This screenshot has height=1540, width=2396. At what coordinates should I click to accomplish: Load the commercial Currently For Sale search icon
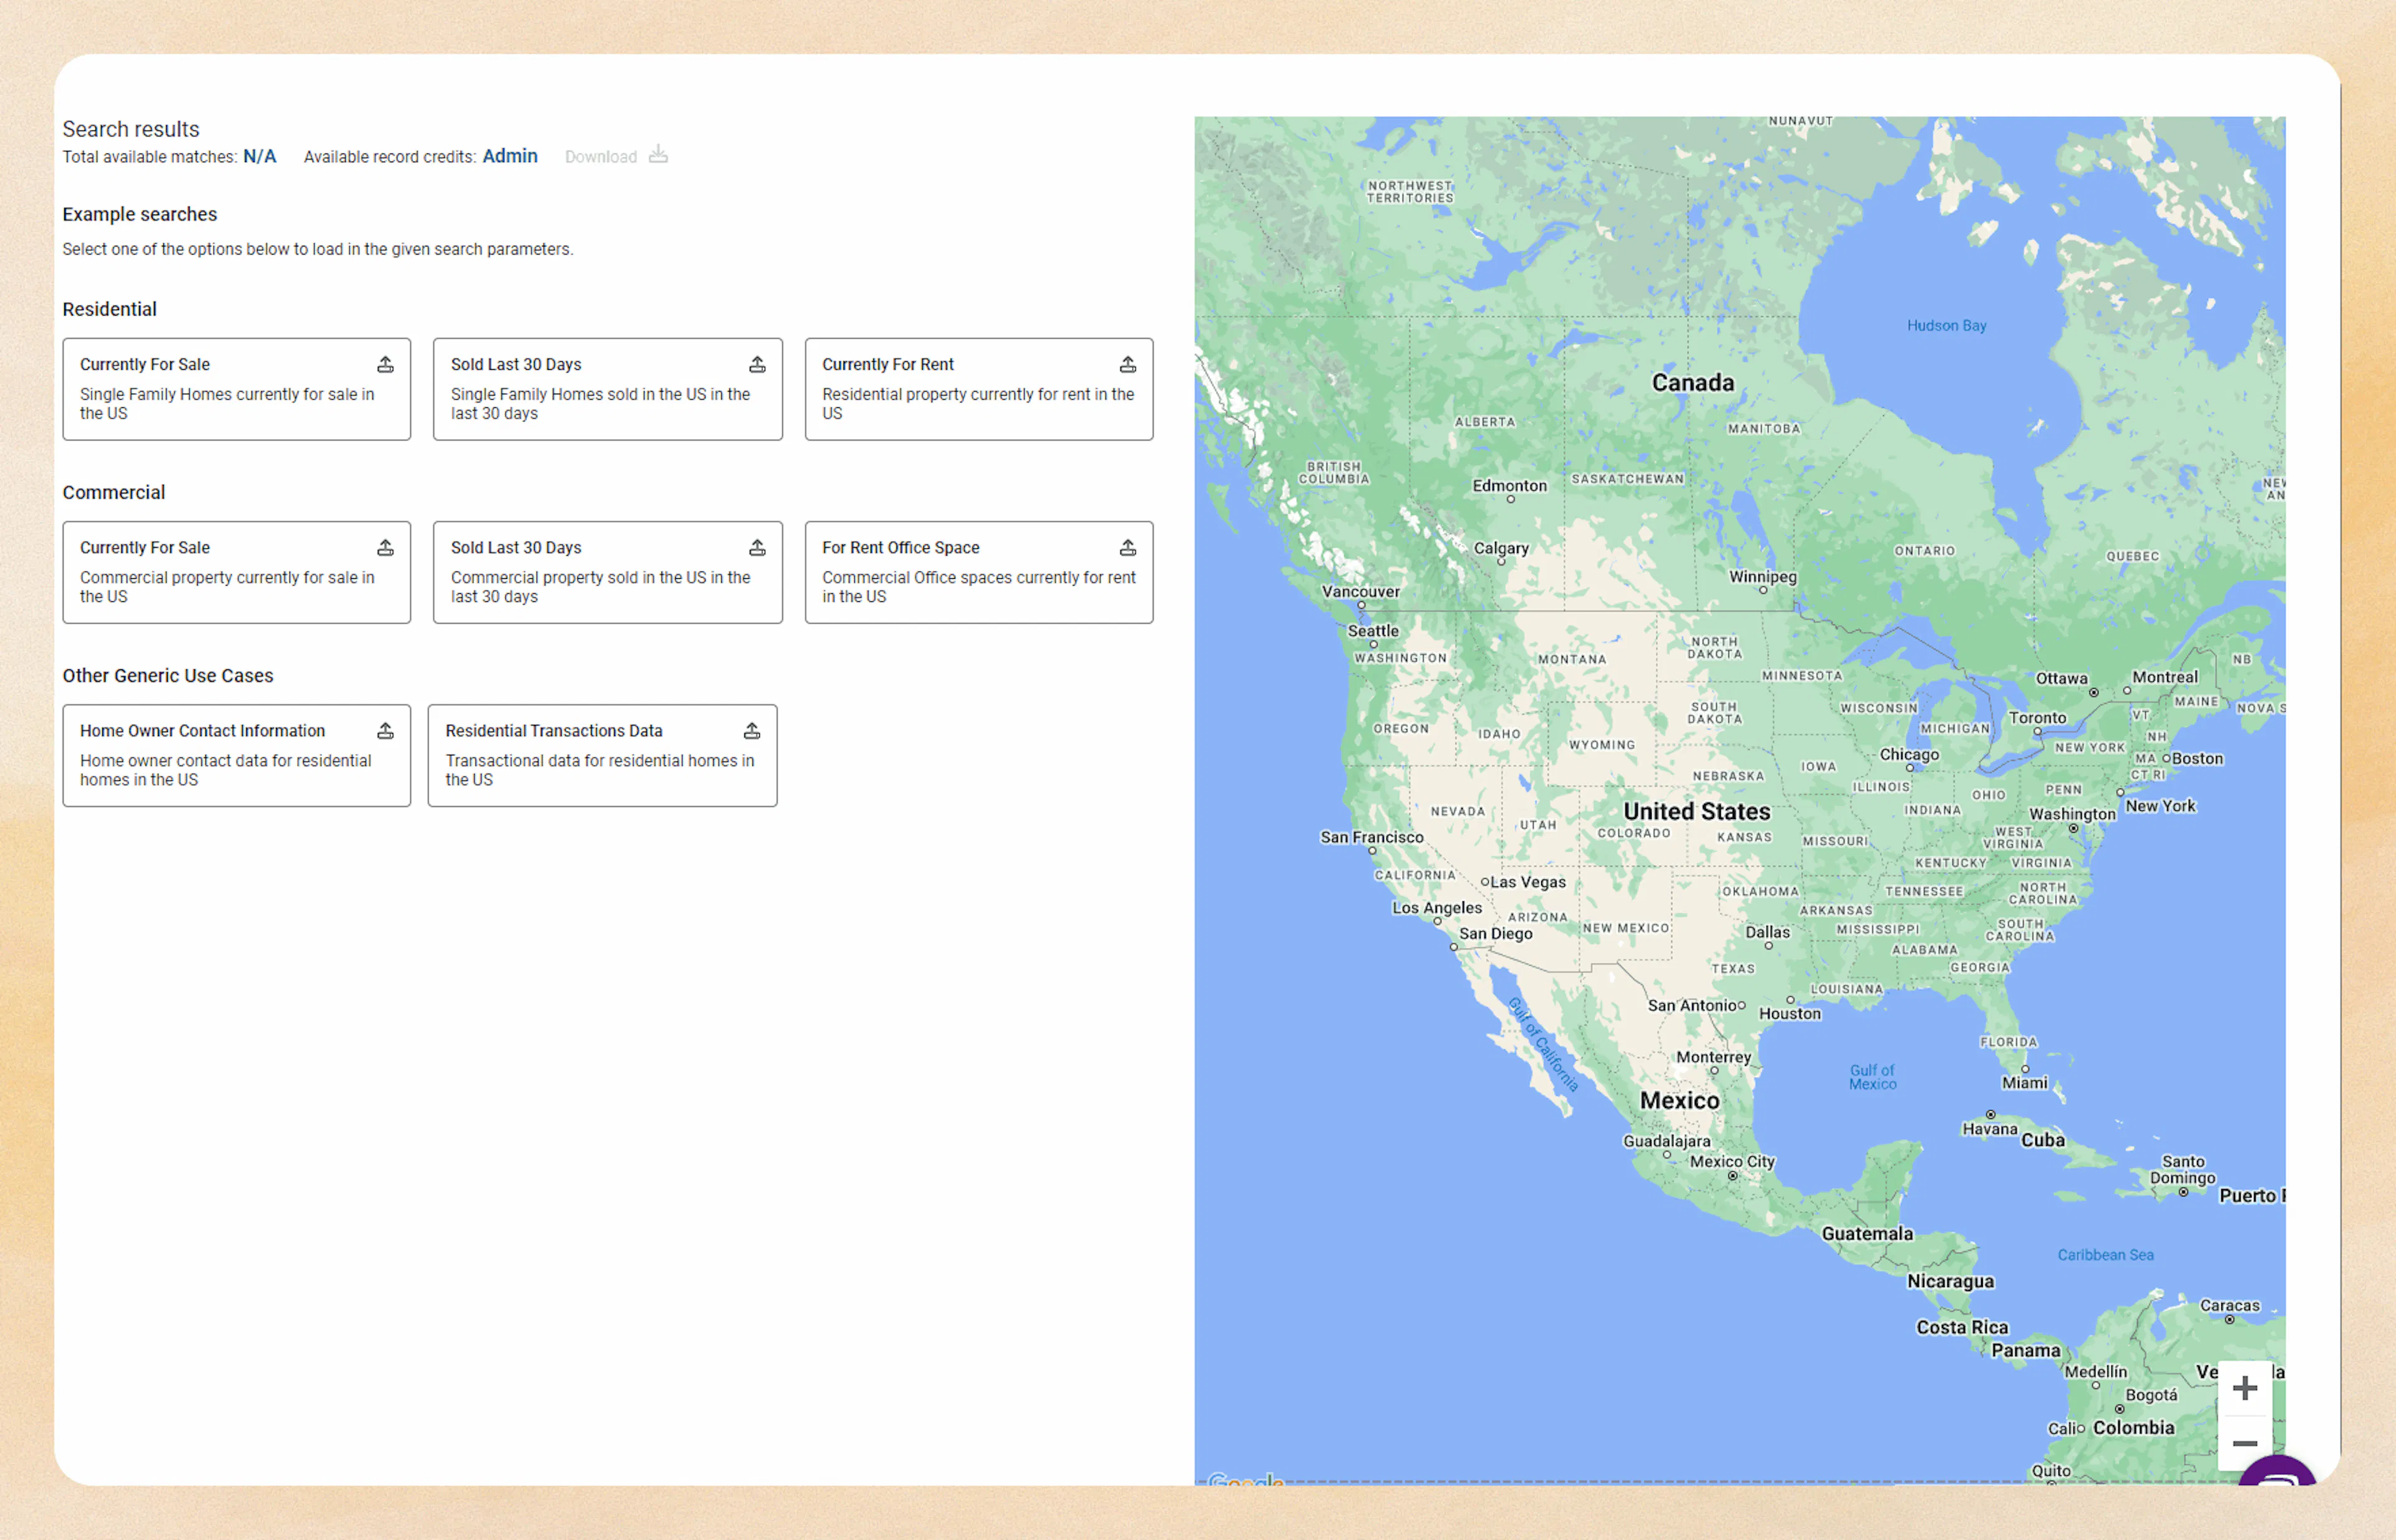[x=386, y=547]
